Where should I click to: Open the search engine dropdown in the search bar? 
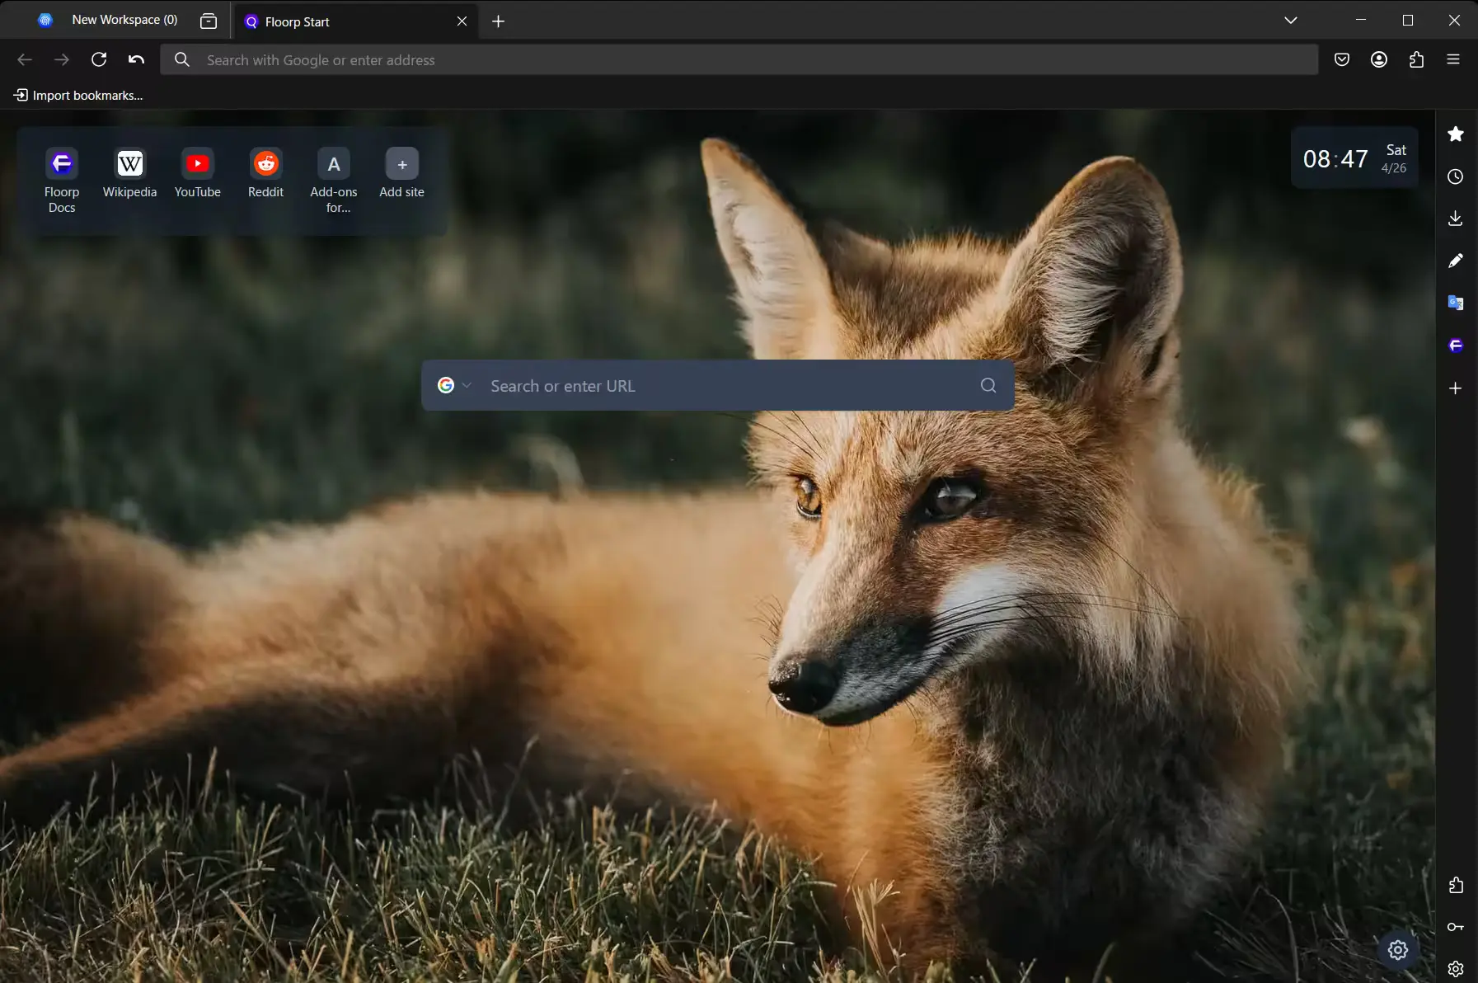point(454,385)
